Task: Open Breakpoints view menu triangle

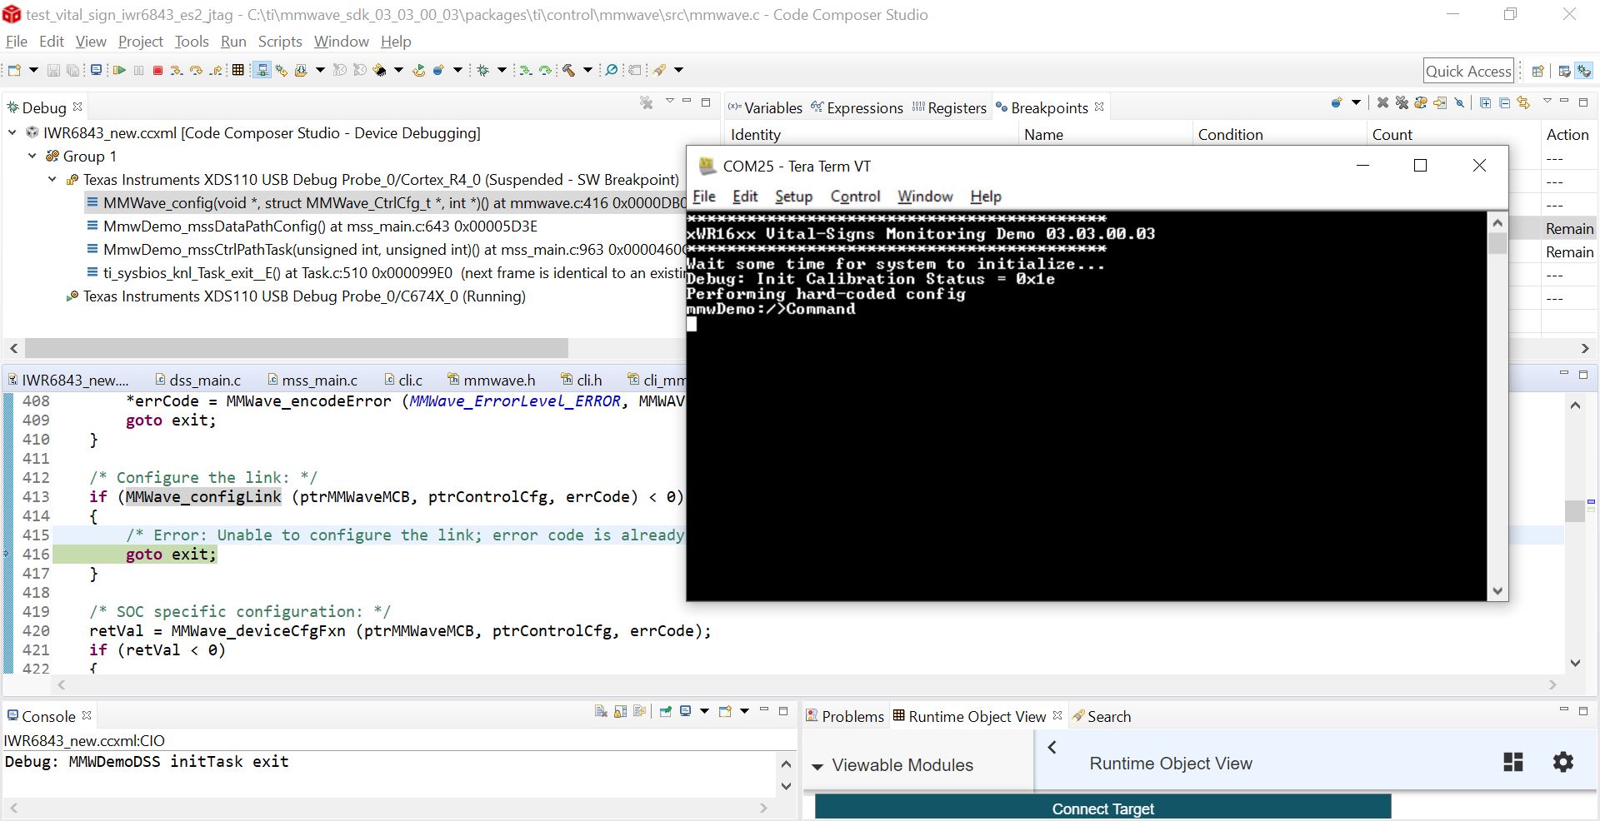Action: click(1547, 101)
